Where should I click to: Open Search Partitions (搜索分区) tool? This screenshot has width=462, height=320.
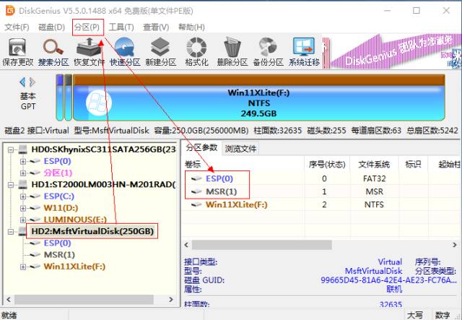tap(53, 52)
